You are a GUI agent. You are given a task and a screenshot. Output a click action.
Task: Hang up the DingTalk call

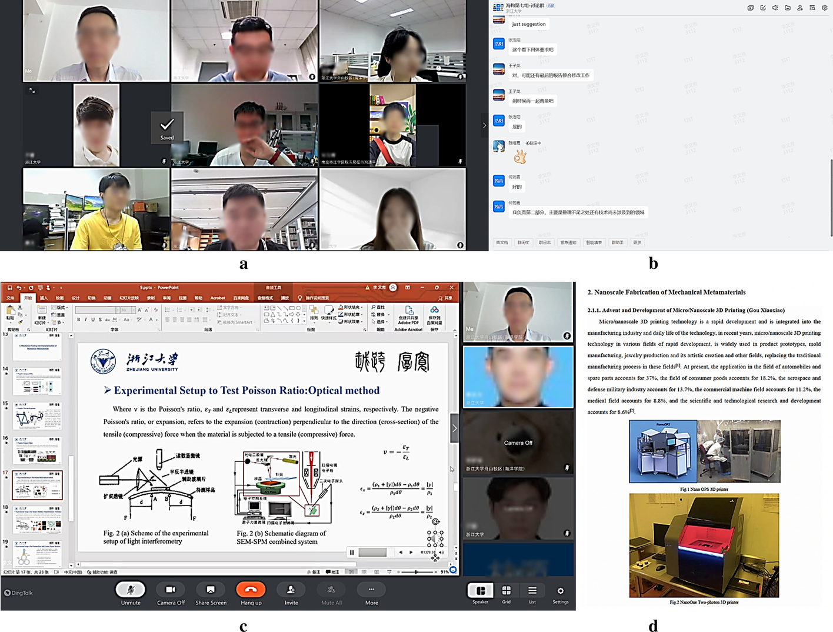point(251,590)
